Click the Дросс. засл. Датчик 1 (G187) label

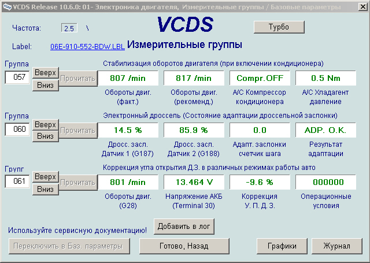tap(128, 149)
